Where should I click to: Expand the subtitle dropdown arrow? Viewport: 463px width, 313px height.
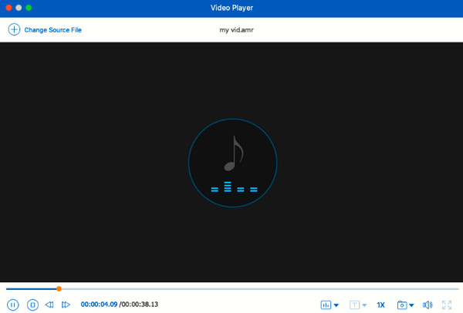364,305
